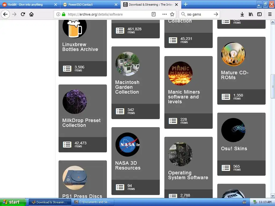
Task: Close the Download & Streaming tab
Action: [177, 5]
